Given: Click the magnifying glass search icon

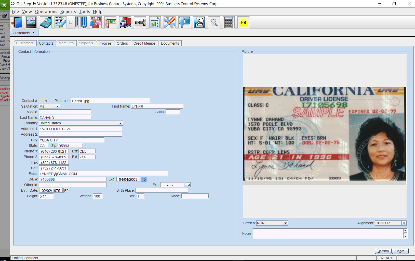Looking at the screenshot, I should pos(214,22).
